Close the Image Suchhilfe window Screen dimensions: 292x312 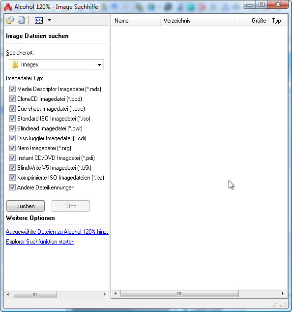[x=278, y=5]
